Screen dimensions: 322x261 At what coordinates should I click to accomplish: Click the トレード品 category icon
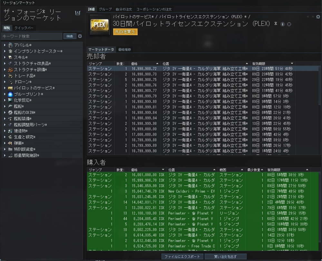point(10,75)
